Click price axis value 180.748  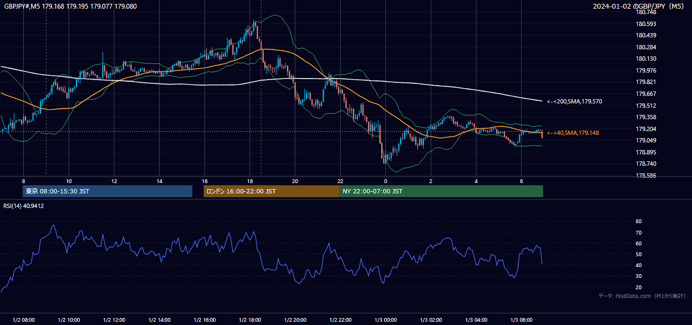pyautogui.click(x=646, y=12)
